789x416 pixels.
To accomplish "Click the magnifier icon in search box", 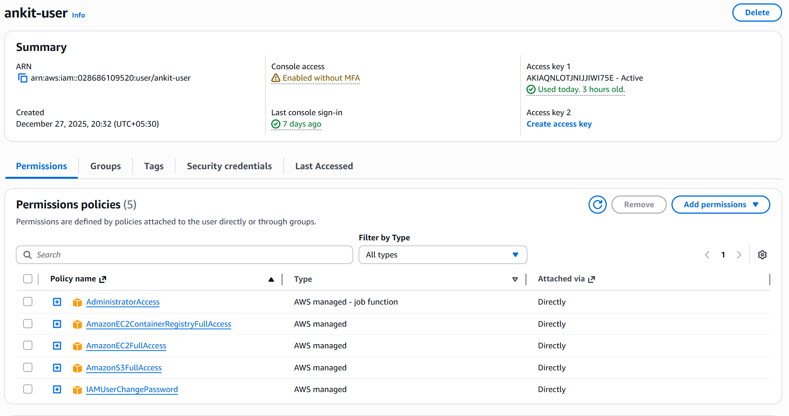I will point(27,255).
